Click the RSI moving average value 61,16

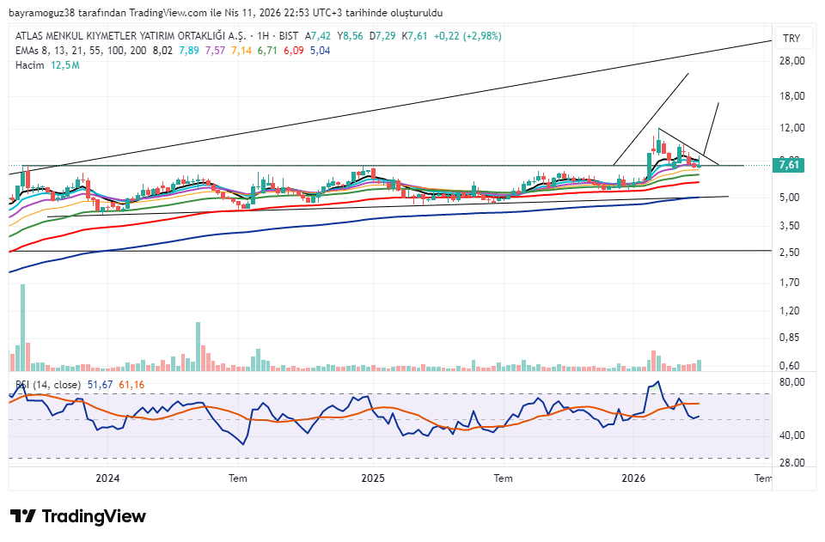[131, 385]
